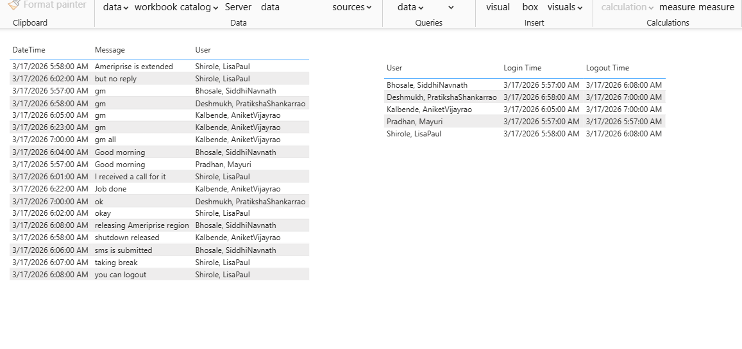Select the User cell beside the 'ok' message
The width and height of the screenshot is (742, 349).
coord(250,201)
